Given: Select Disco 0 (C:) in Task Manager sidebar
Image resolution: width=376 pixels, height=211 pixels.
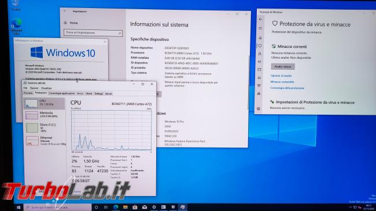Looking at the screenshot, I should tap(45, 127).
